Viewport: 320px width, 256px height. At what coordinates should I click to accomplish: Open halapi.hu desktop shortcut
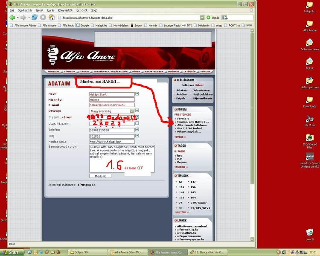(310, 7)
